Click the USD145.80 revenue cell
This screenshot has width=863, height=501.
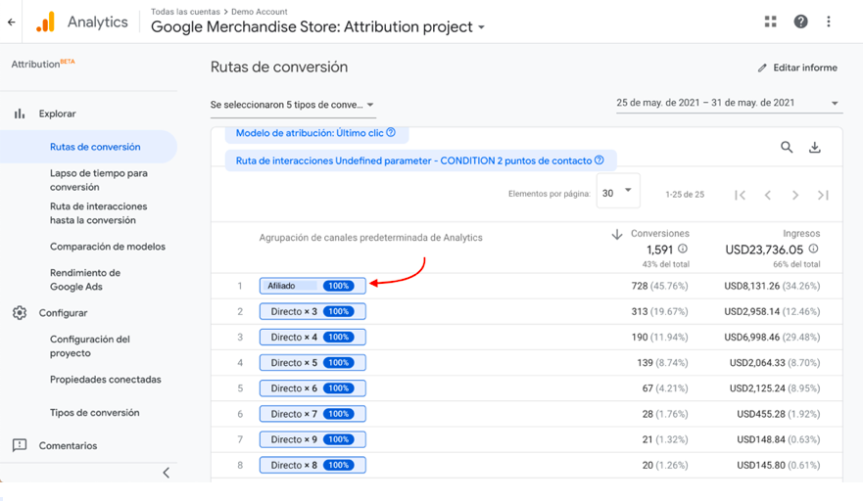pos(778,465)
